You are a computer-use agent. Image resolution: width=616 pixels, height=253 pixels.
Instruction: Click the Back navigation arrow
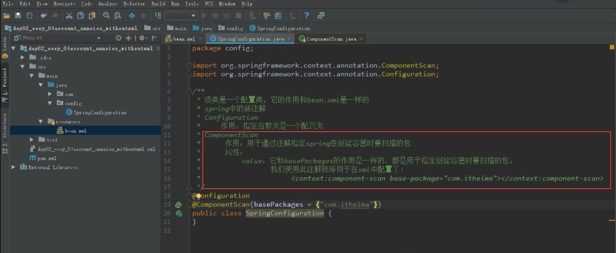[132, 16]
